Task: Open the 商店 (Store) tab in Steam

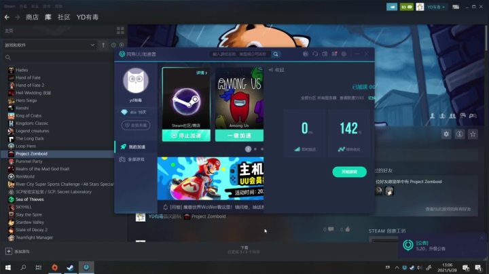Action: point(32,17)
